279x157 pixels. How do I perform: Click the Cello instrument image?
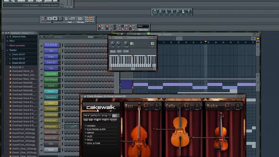(180, 130)
